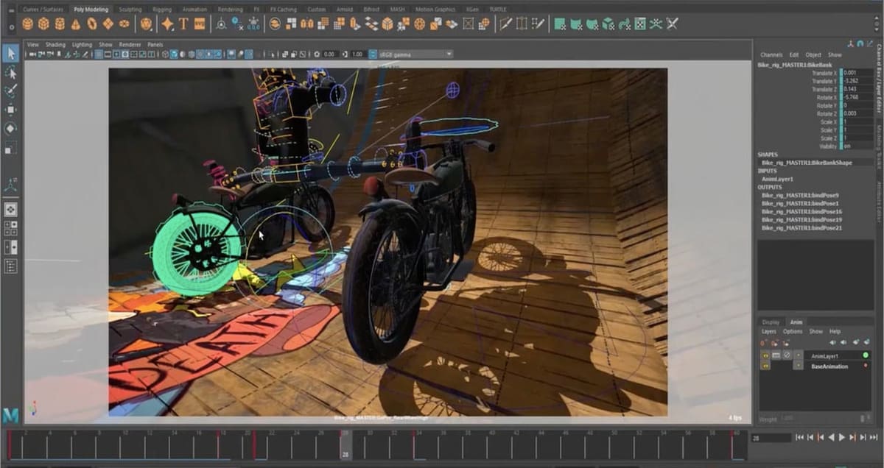Click the star-shaped sweep mesh shelf icon

tap(167, 24)
